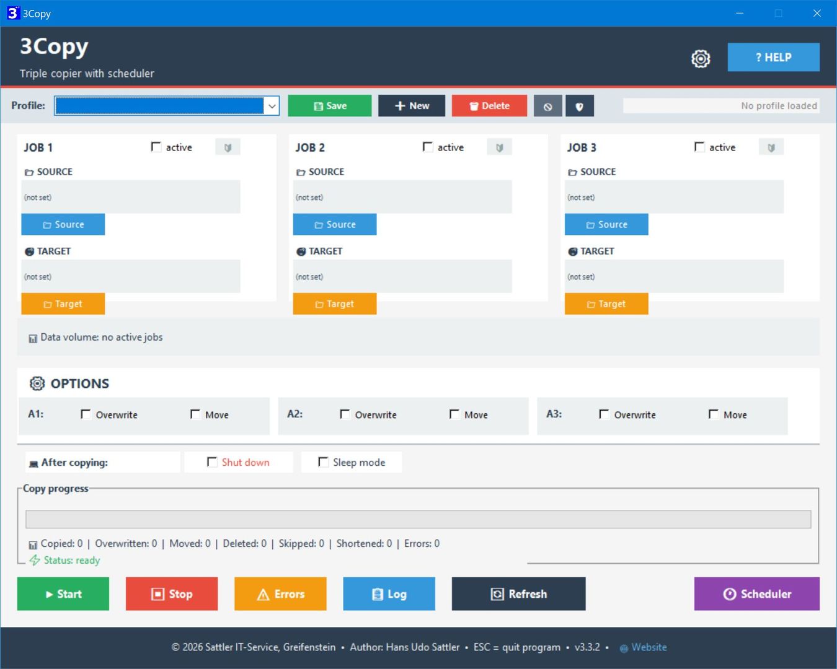
Task: Click the copy progress bar
Action: [418, 519]
